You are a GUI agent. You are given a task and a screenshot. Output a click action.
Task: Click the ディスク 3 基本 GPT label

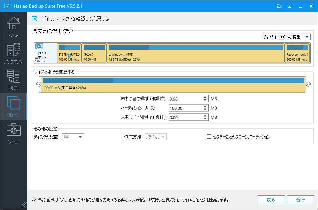[x=41, y=57]
